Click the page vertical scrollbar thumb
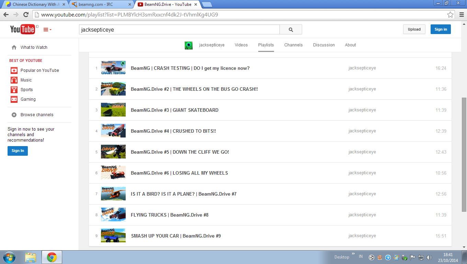The height and width of the screenshot is (264, 467). click(464, 155)
